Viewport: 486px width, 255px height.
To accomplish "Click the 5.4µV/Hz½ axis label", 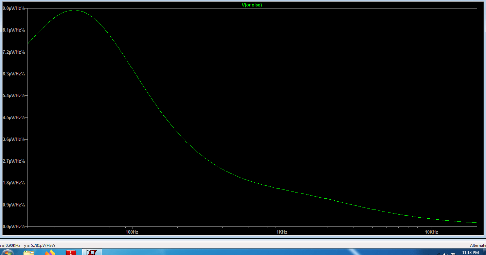I will click(14, 96).
